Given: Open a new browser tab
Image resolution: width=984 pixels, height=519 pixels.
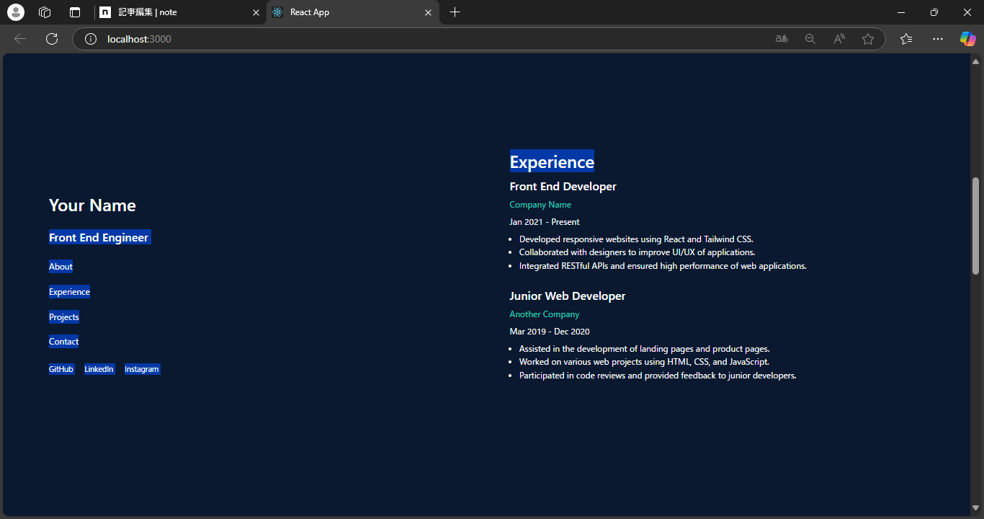Looking at the screenshot, I should (x=455, y=12).
